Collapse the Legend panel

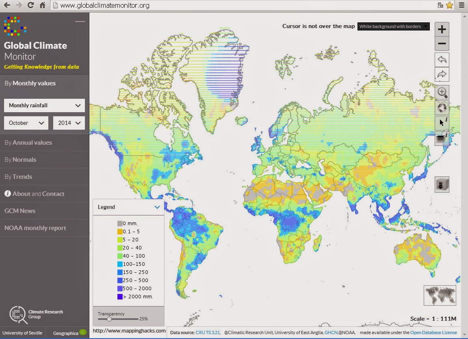click(157, 207)
